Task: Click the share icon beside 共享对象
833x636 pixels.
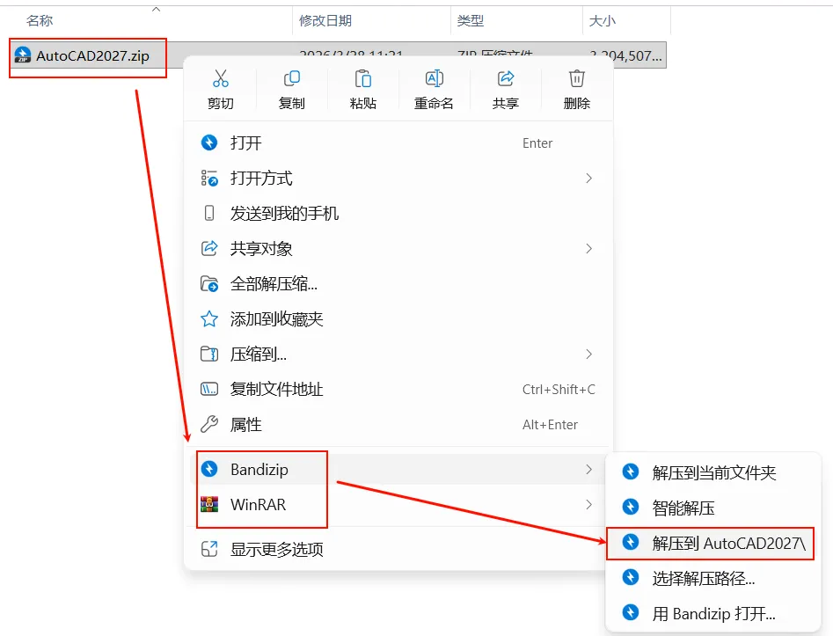Action: [209, 248]
